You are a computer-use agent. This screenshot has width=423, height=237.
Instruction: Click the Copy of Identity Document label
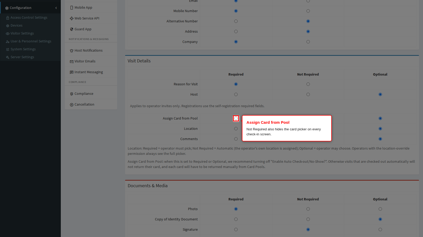176,219
